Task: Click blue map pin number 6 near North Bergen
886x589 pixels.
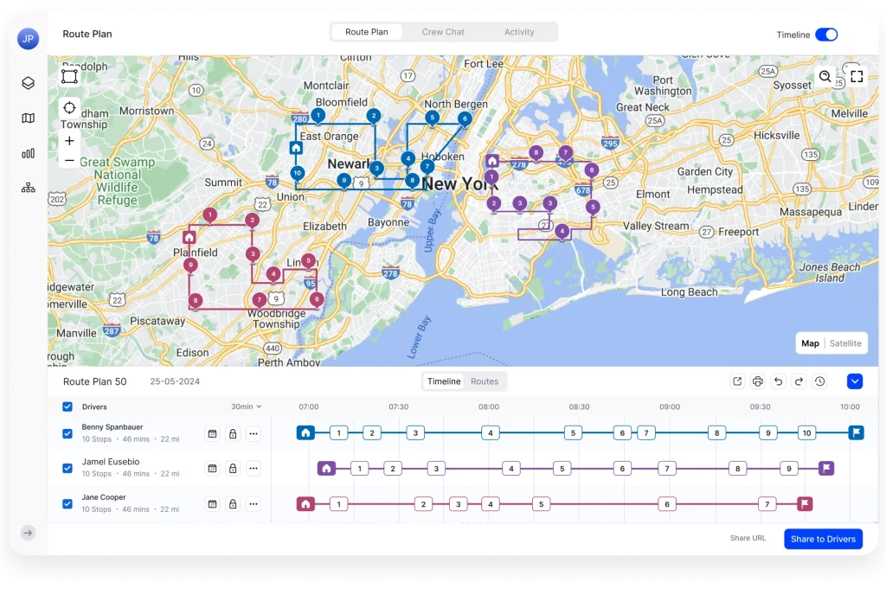Action: point(465,119)
